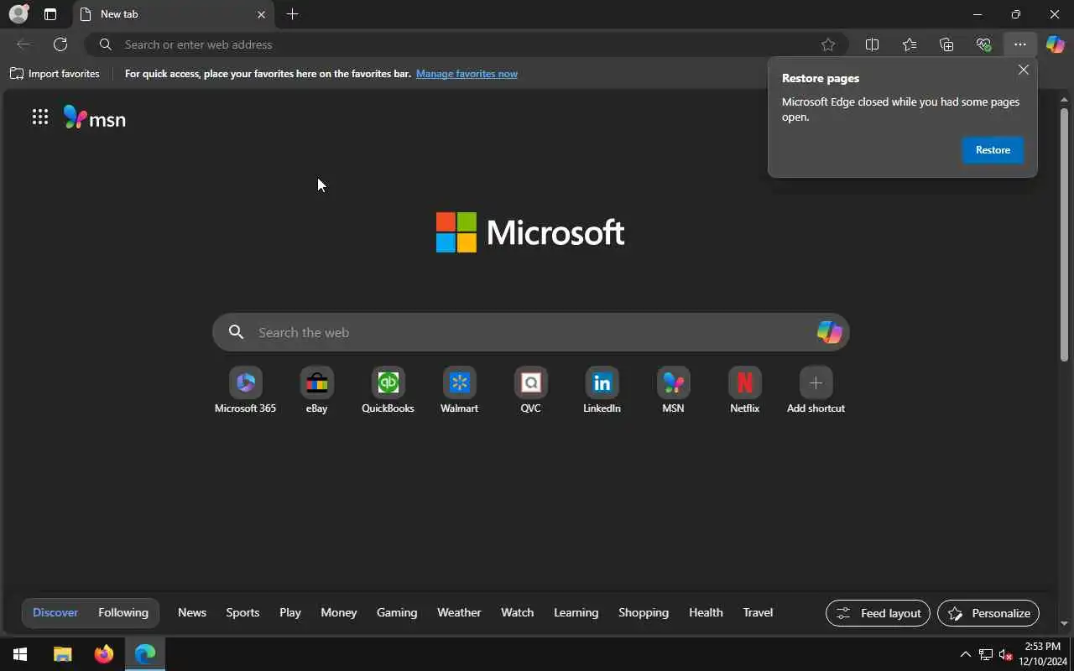Open a new tab with plus button
The height and width of the screenshot is (671, 1074).
(x=292, y=14)
